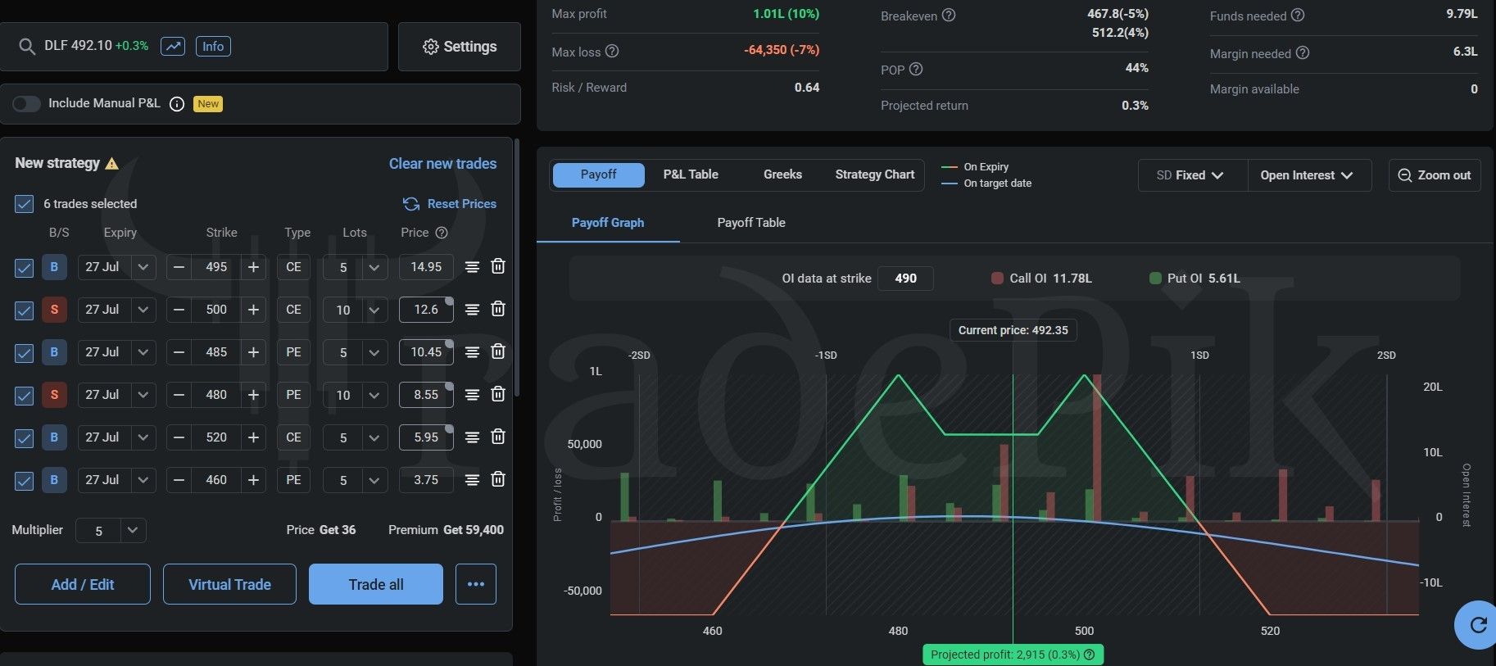Viewport: 1496px width, 666px height.
Task: Click the Settings gear icon
Action: click(x=430, y=47)
